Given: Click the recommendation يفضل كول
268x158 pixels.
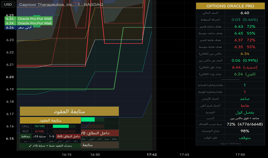Looking at the screenshot, I should coord(245,112).
